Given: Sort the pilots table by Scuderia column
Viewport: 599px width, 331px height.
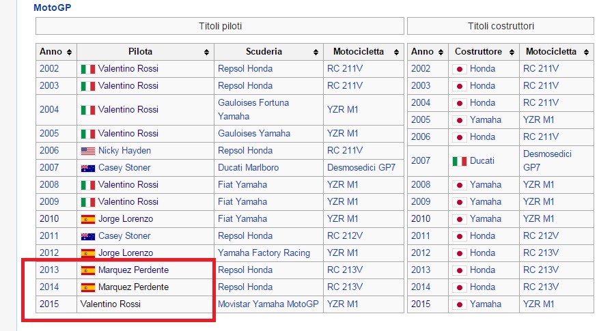Looking at the screenshot, I should click(x=316, y=52).
